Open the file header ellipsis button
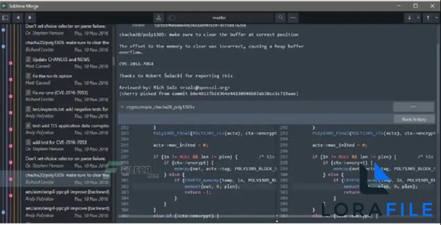The height and width of the screenshot is (225, 441). 413,107
